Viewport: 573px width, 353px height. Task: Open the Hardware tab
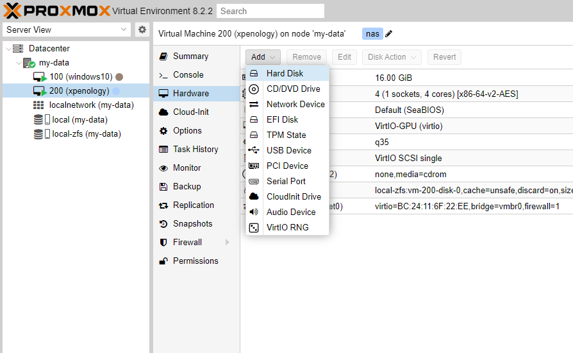click(197, 93)
